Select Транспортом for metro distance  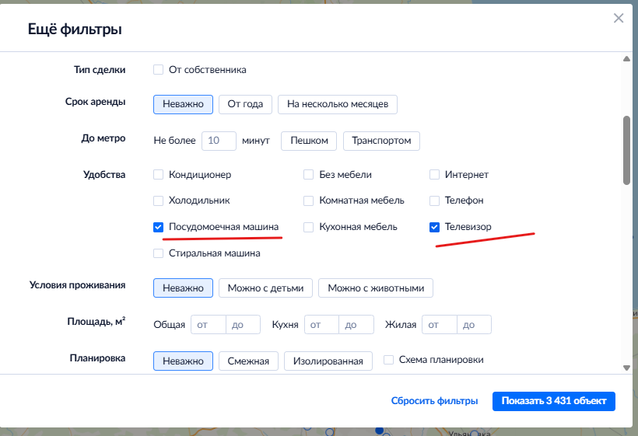point(381,141)
